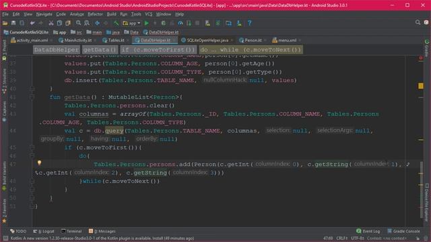Viewport: 431px width, 242px height.
Task: Click the Sync Project with Gradle icon
Action: click(218, 24)
